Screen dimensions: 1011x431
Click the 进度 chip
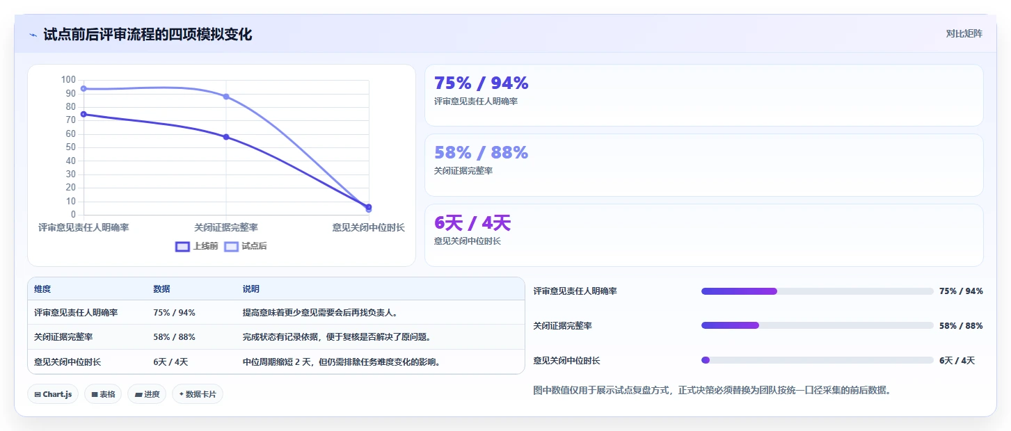pos(147,394)
